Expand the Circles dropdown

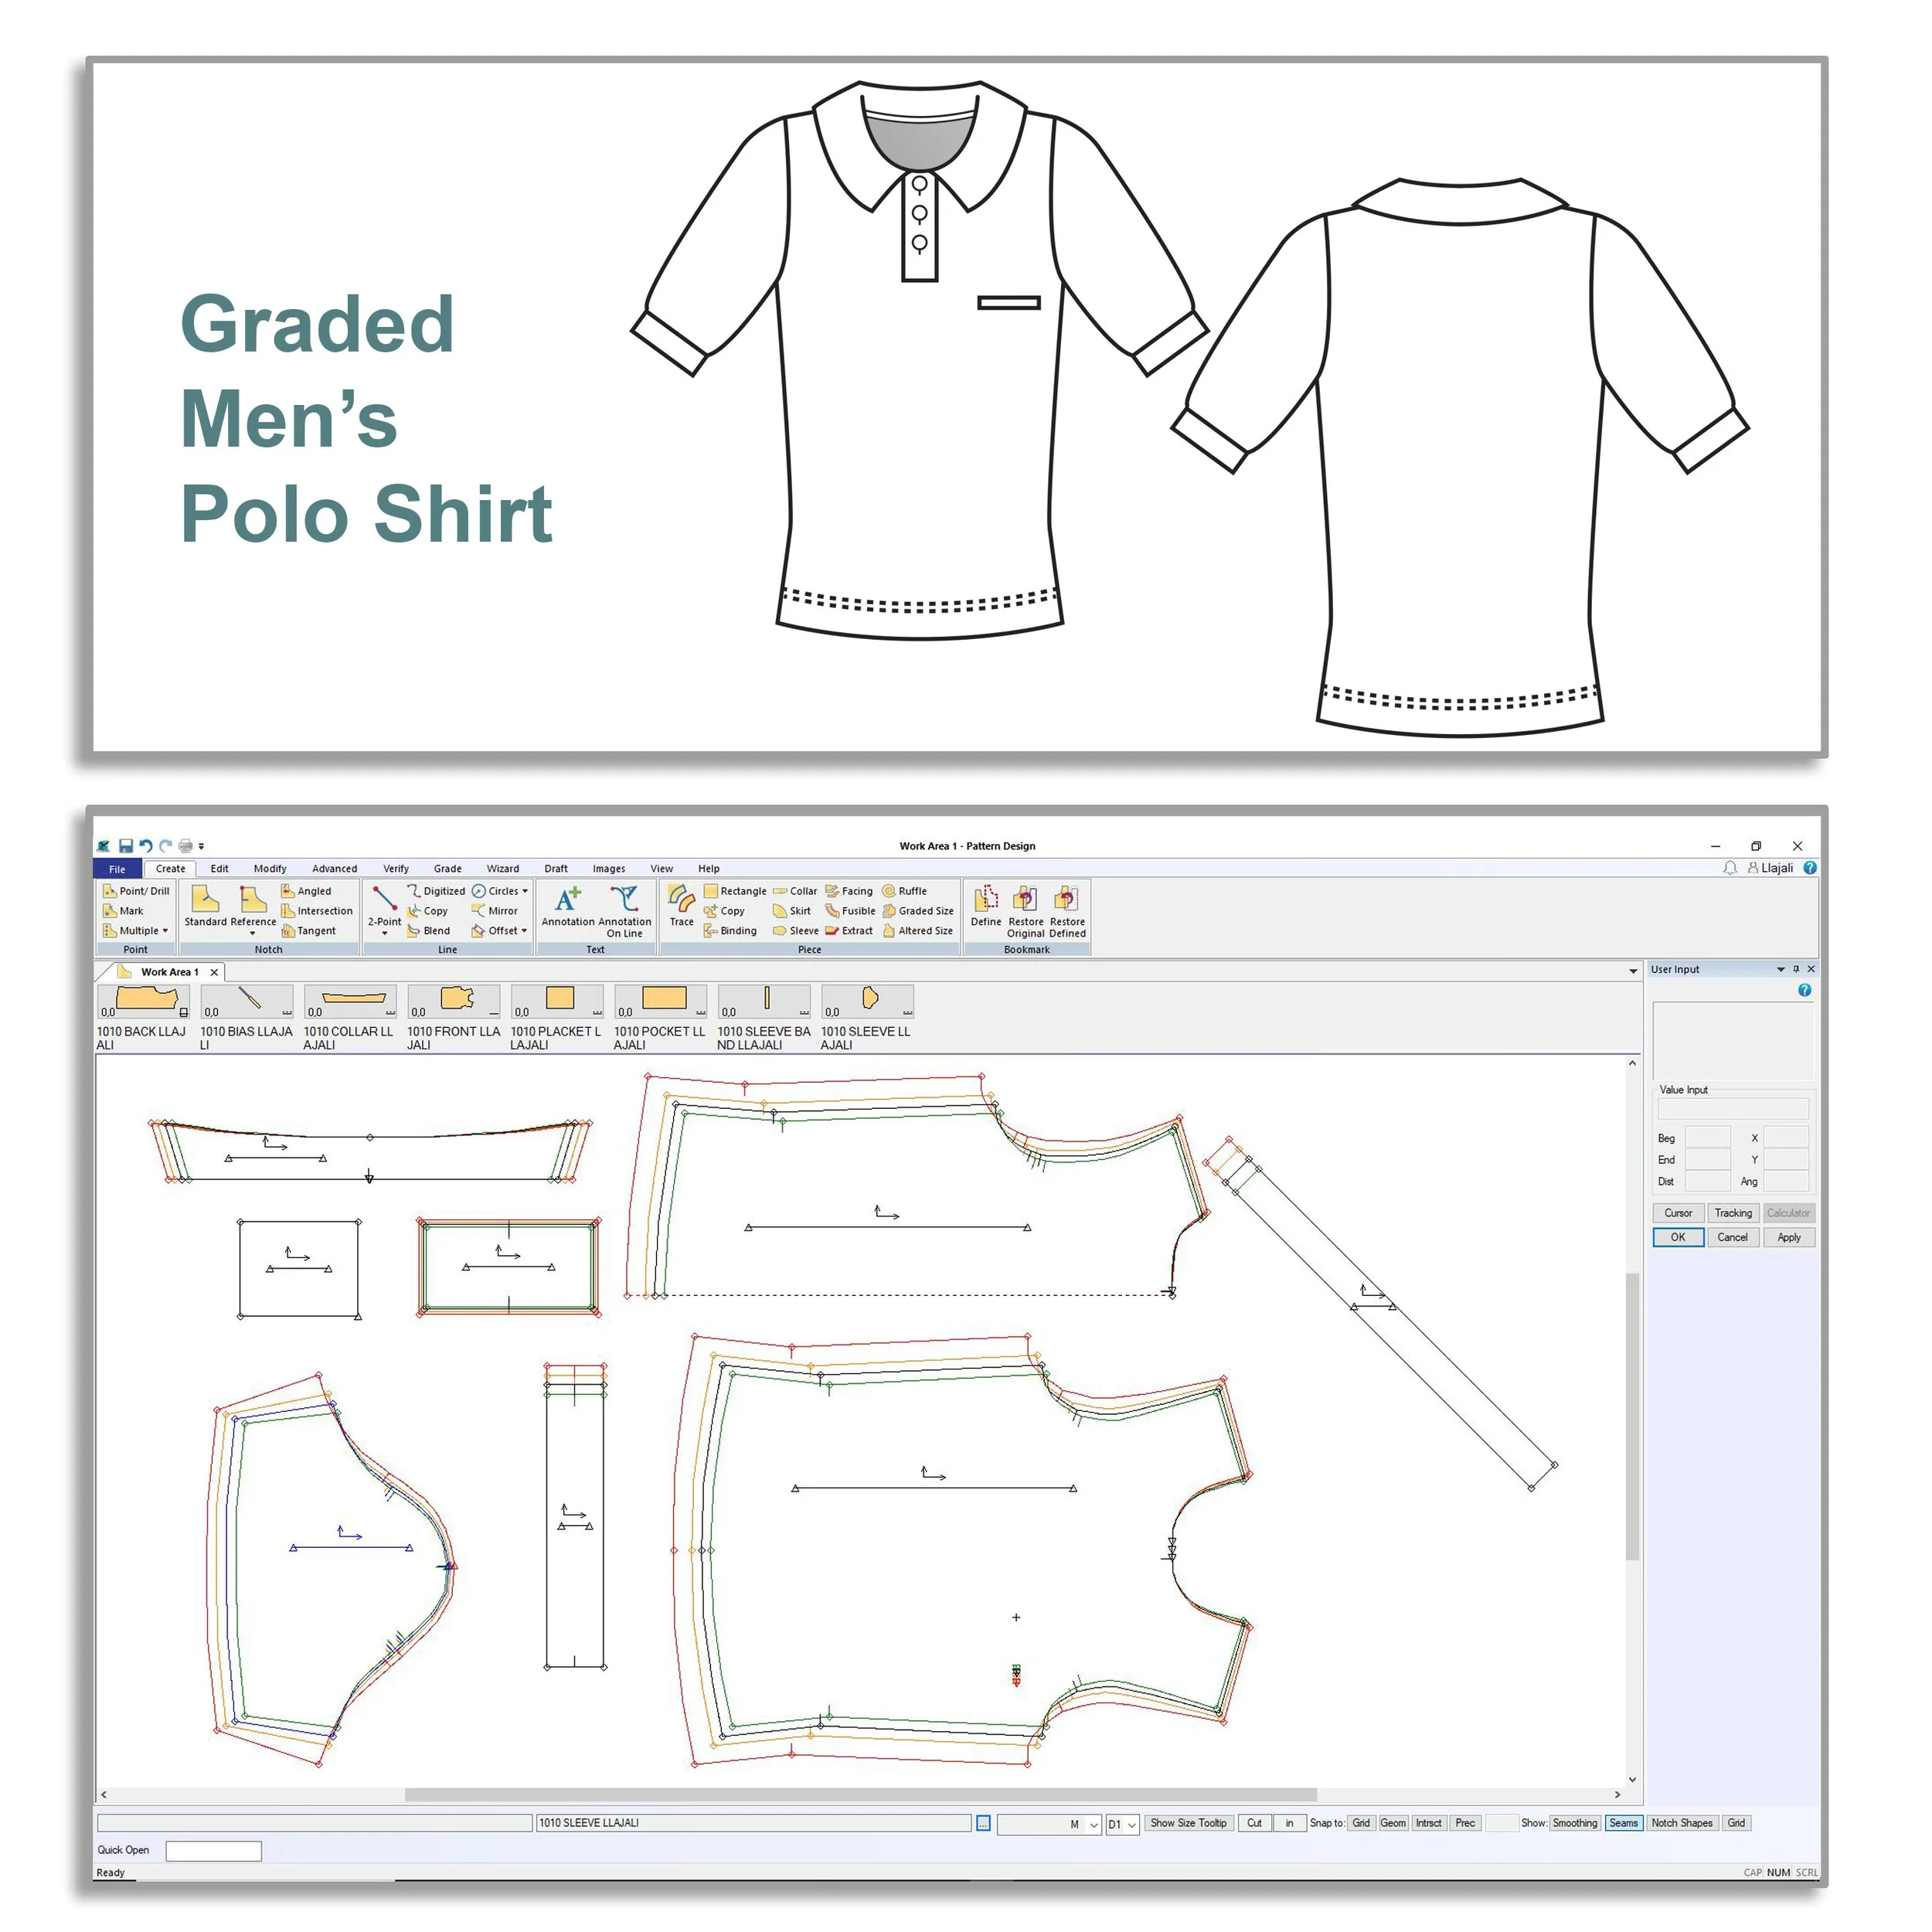[x=525, y=891]
